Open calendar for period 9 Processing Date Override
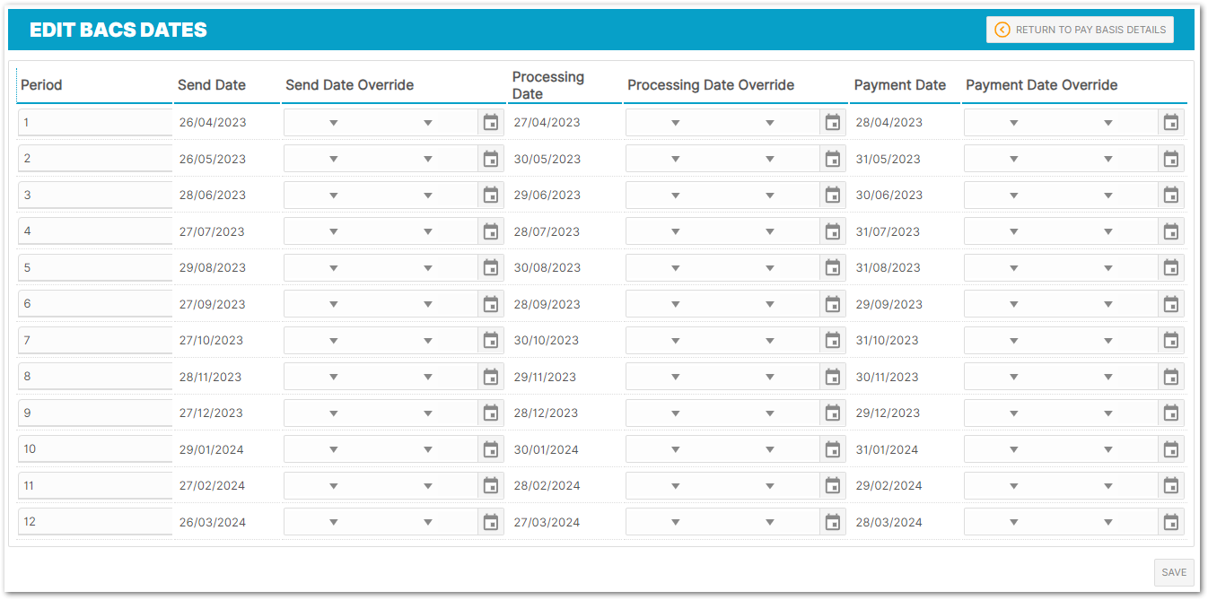This screenshot has height=600, width=1208. [x=832, y=413]
